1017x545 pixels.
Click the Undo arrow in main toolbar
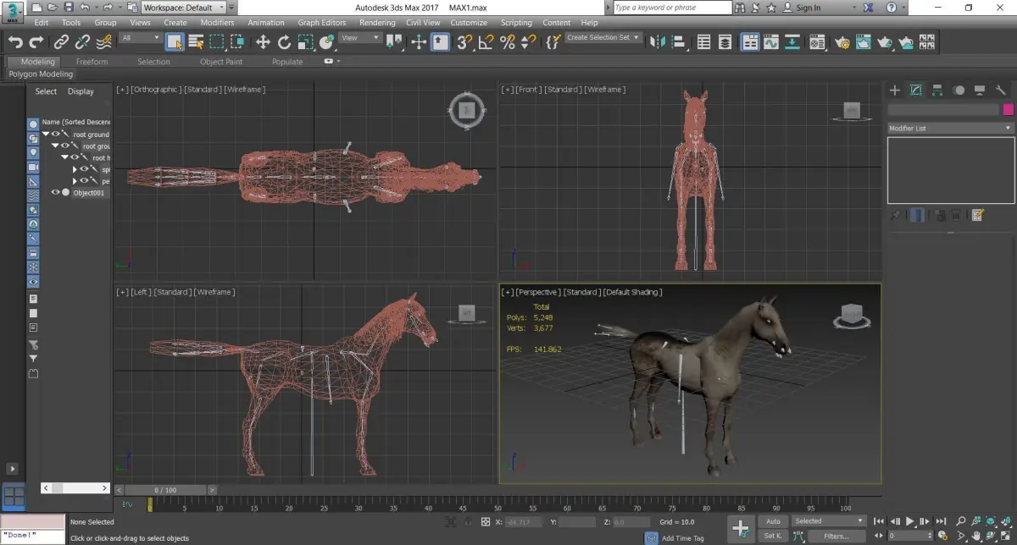[15, 41]
